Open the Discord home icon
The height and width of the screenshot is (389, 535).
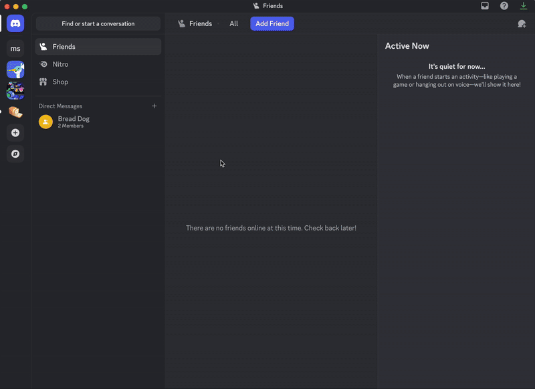[15, 23]
